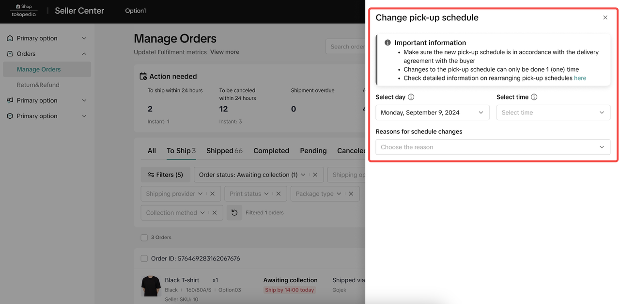Image resolution: width=620 pixels, height=304 pixels.
Task: Check the 3 Orders select-all checkbox
Action: click(x=144, y=238)
